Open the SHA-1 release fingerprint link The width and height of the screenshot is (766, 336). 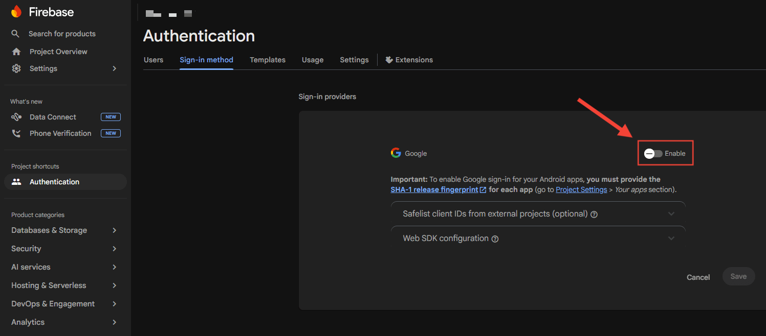(434, 189)
